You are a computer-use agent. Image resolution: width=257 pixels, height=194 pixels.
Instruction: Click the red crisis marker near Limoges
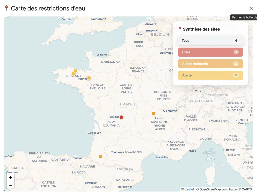coord(121,117)
